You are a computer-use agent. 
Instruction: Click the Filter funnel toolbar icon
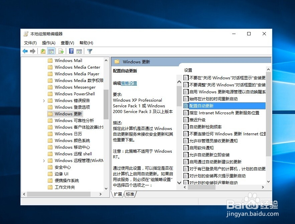pos(90,51)
